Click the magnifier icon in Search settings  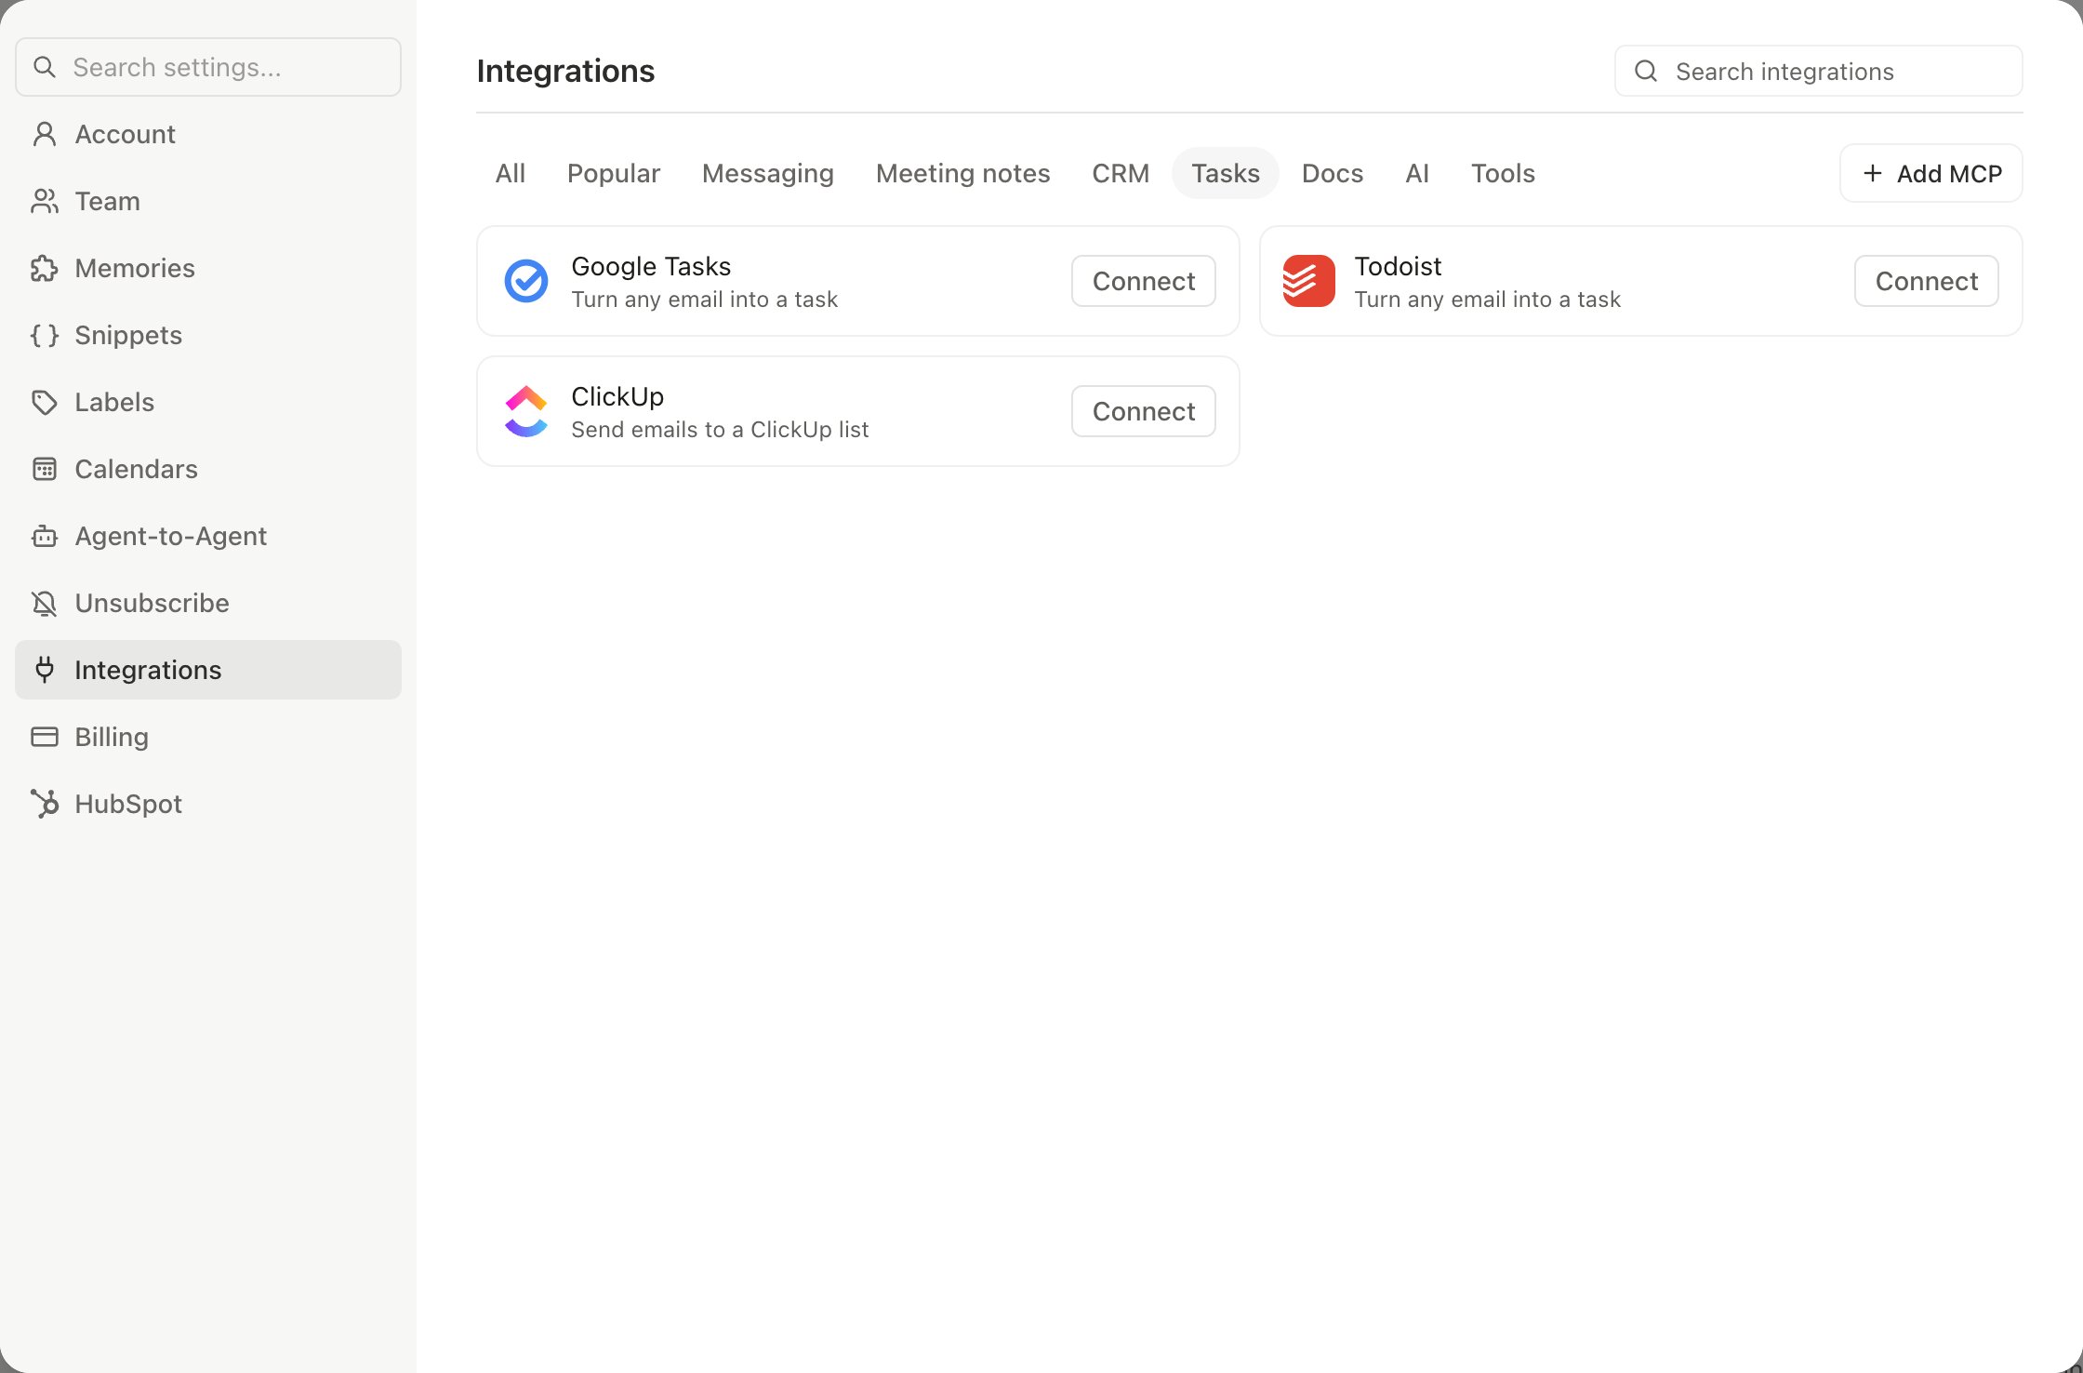44,67
